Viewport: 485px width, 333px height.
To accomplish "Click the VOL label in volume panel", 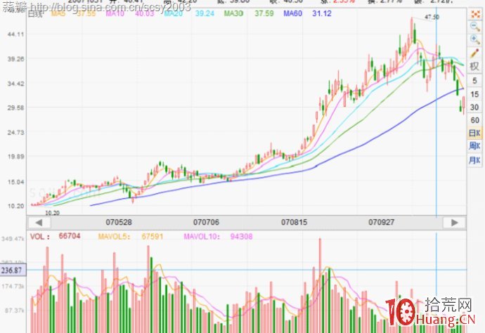I will (x=39, y=237).
